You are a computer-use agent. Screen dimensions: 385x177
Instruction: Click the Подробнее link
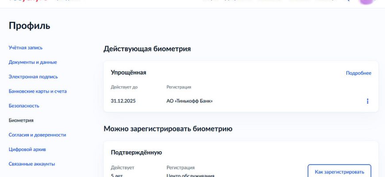[x=358, y=73]
